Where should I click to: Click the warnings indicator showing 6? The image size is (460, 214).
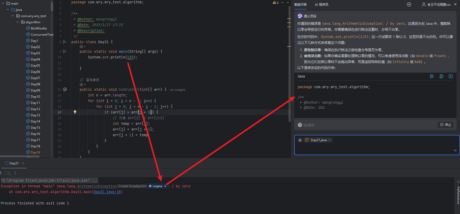pos(276,3)
